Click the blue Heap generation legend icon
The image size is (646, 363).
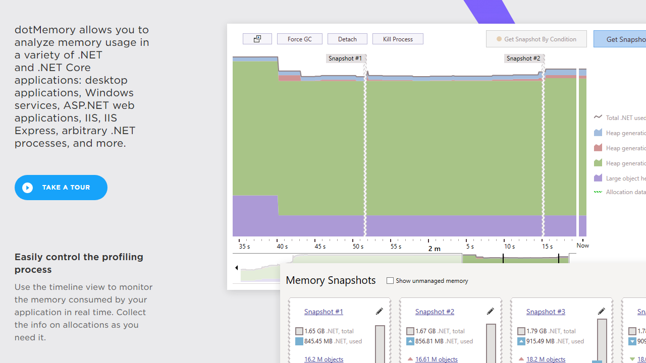click(598, 132)
